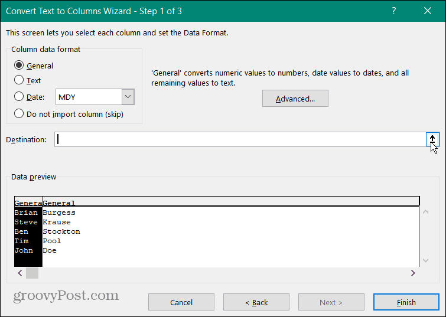
Task: Click 'Tim' in the data preview
Action: click(21, 241)
